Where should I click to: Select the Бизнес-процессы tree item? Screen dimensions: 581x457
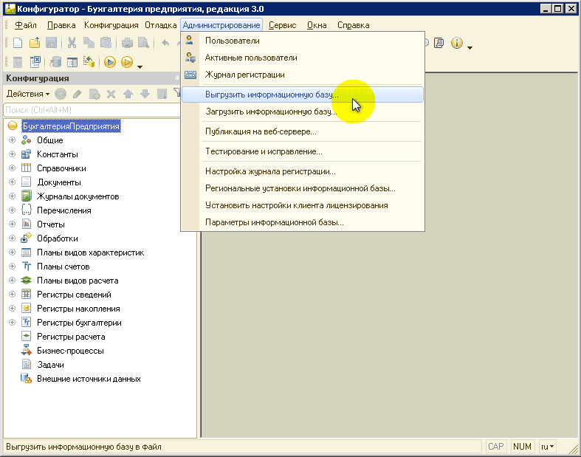[70, 351]
